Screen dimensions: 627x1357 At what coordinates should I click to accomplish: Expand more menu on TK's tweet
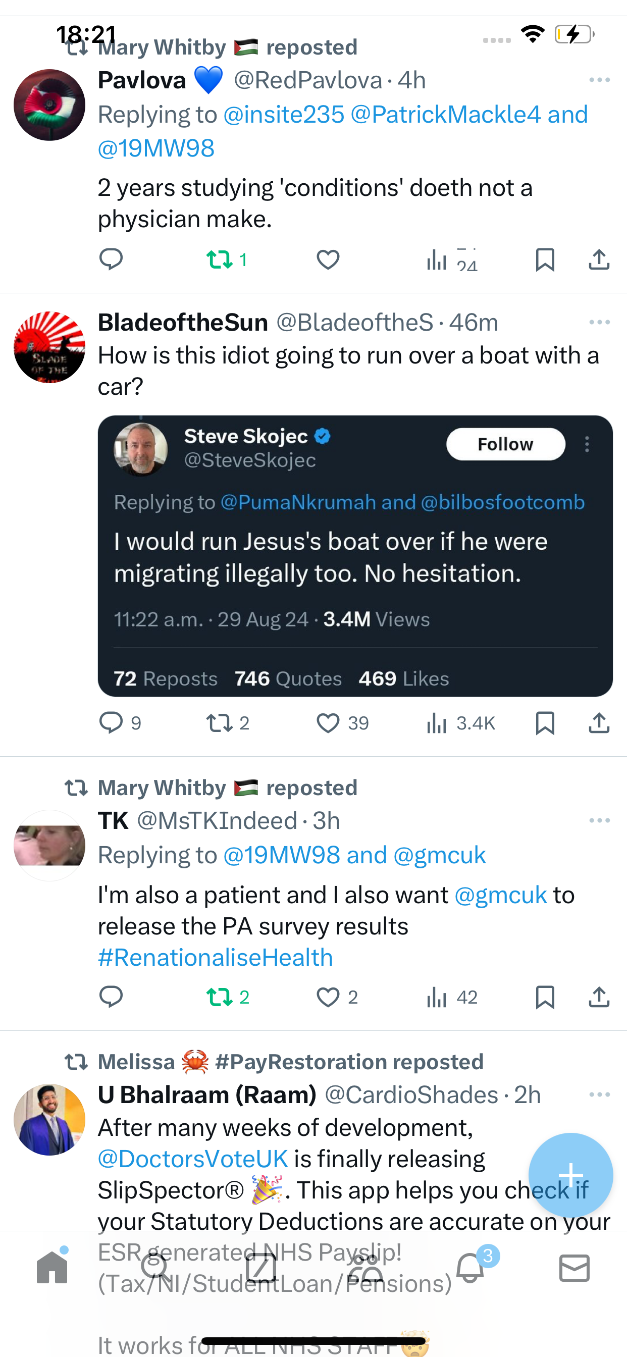[x=600, y=820]
